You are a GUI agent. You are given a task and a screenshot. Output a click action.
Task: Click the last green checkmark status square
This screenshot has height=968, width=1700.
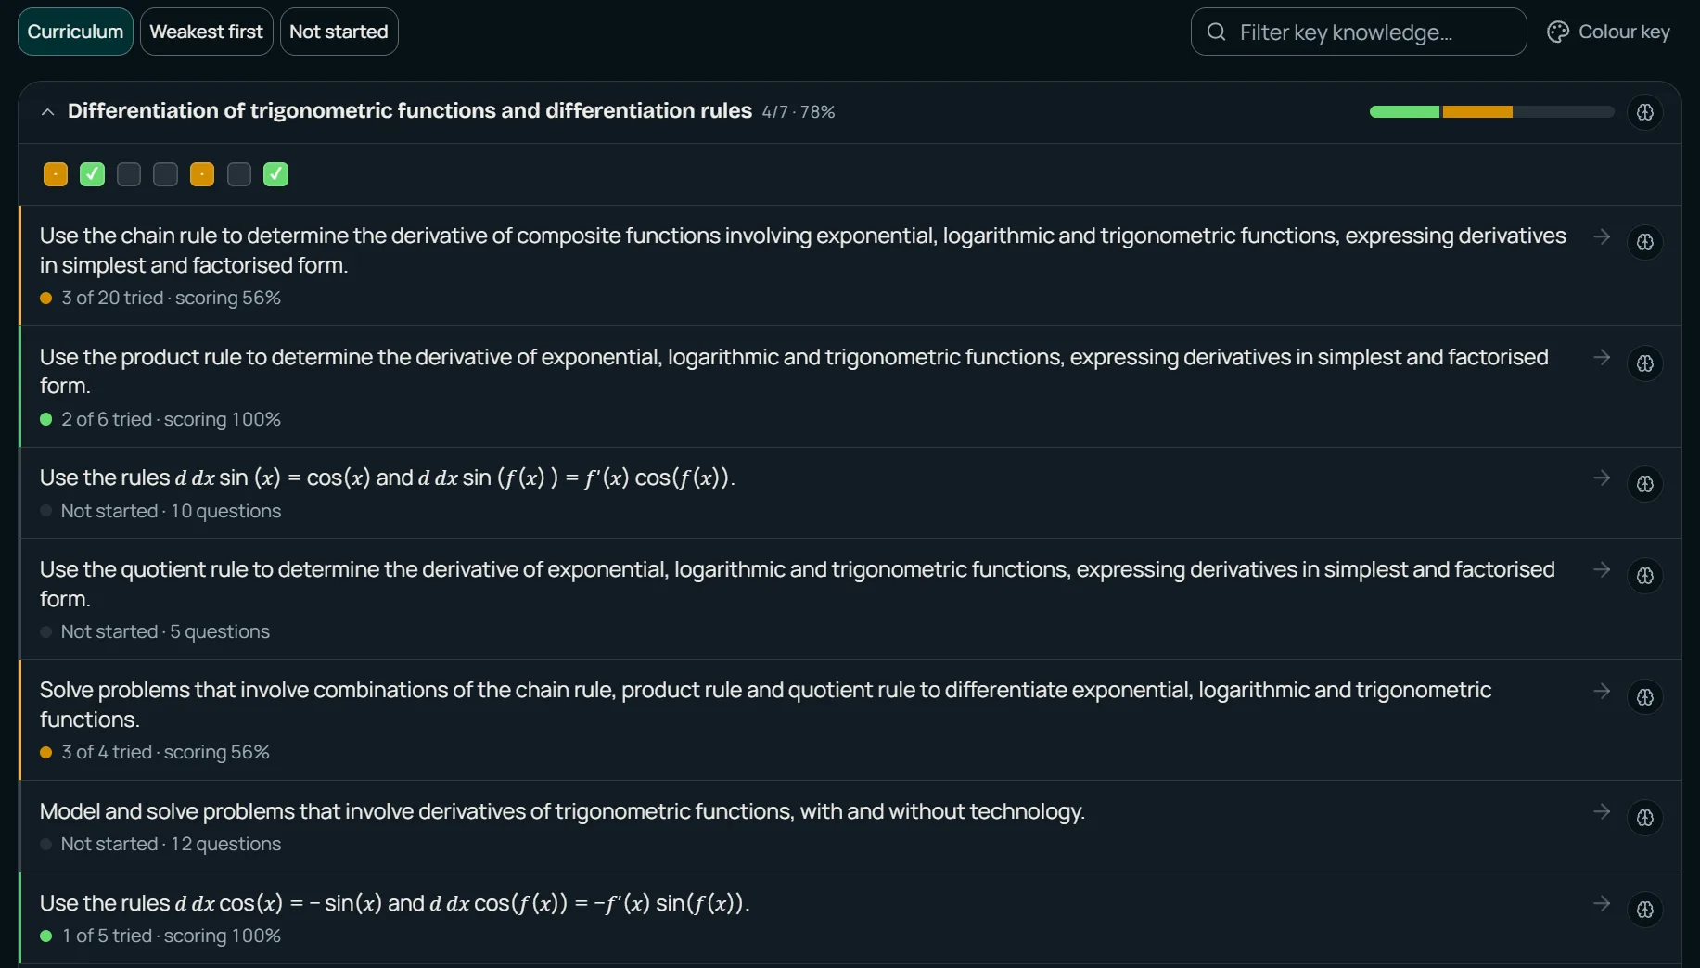(275, 174)
